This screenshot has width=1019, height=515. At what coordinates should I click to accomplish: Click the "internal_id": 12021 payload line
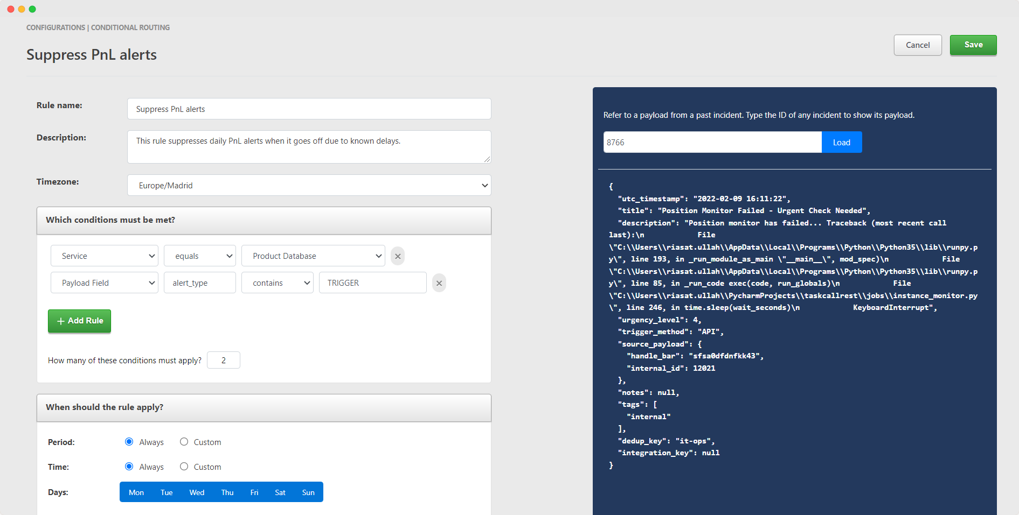tap(671, 368)
